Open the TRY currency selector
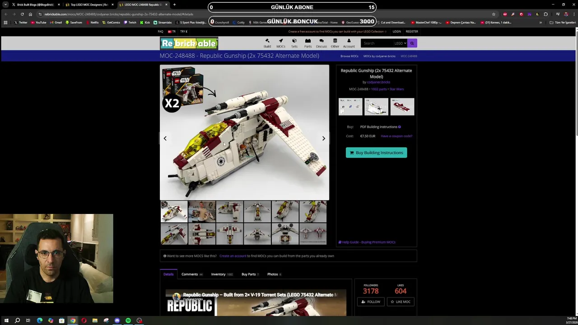Screen dimensions: 578x325 tap(184, 32)
